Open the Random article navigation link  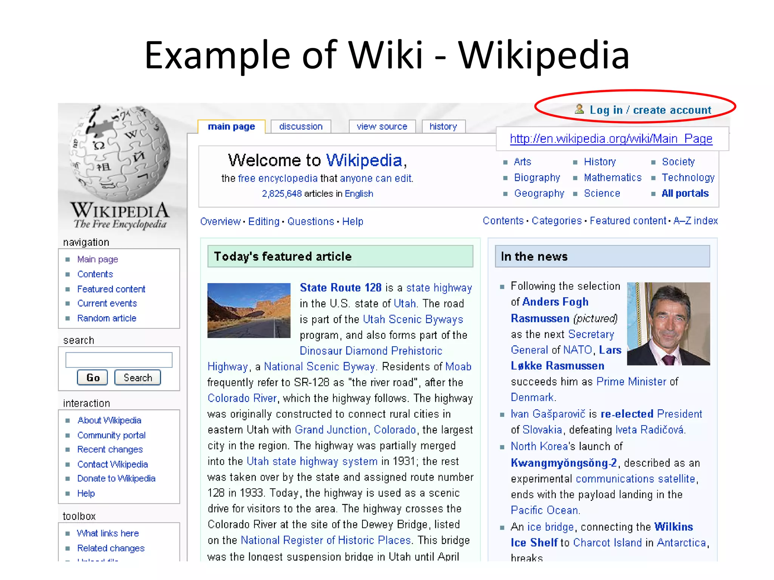[107, 318]
